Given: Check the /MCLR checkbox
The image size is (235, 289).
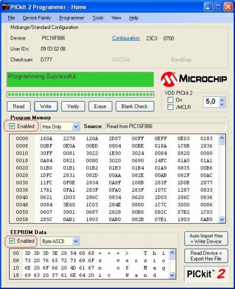Looking at the screenshot, I should coord(170,107).
